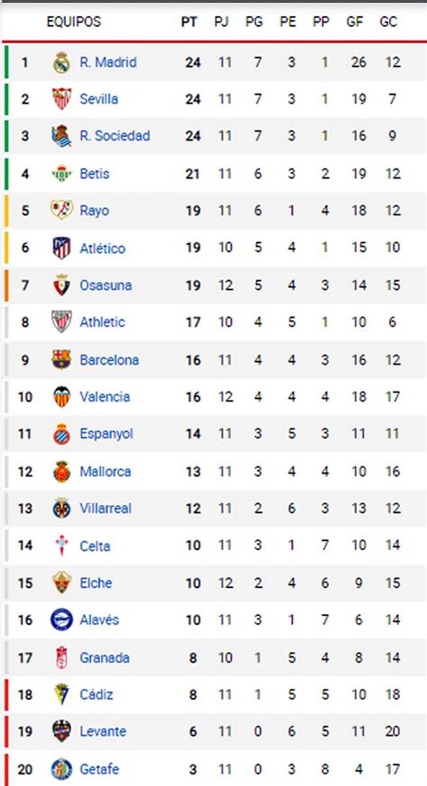Image resolution: width=427 pixels, height=786 pixels.
Task: Click the Getafe crest icon
Action: coord(62,769)
